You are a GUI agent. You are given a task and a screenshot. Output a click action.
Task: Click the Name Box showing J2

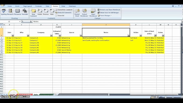(9, 22)
